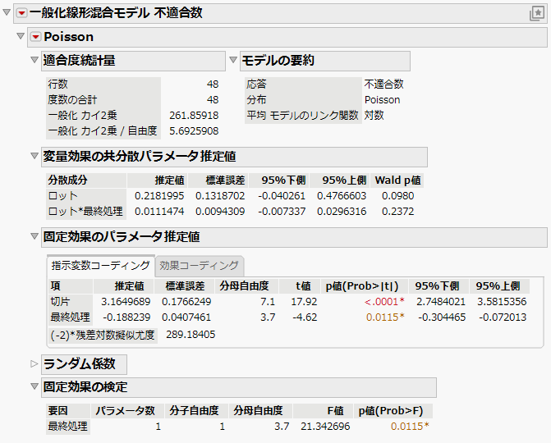Image resolution: width=551 pixels, height=443 pixels.
Task: Click the ロット*最終処理 row label
Action: [x=85, y=212]
